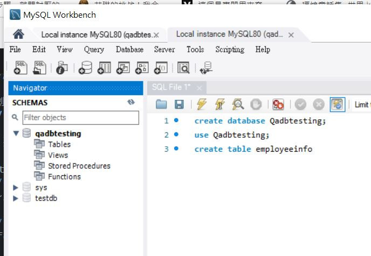371x256 pixels.
Task: Select Functions under qadbtesting
Action: (x=64, y=177)
